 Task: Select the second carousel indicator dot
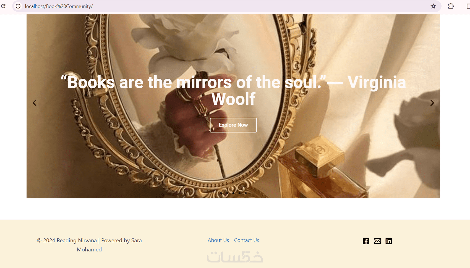point(227,193)
